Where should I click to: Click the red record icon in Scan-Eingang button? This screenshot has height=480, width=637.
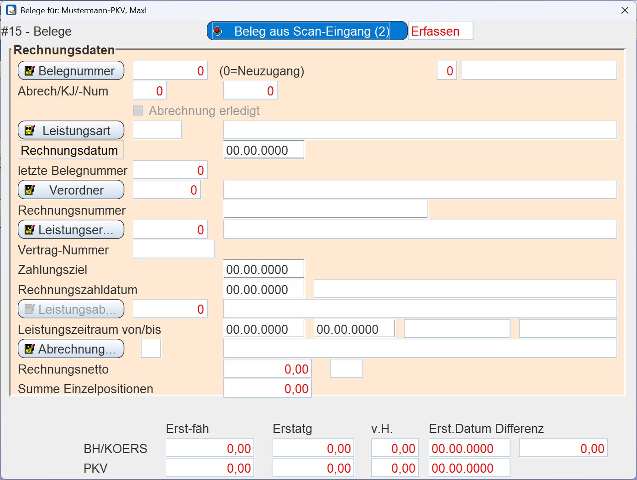coord(218,31)
